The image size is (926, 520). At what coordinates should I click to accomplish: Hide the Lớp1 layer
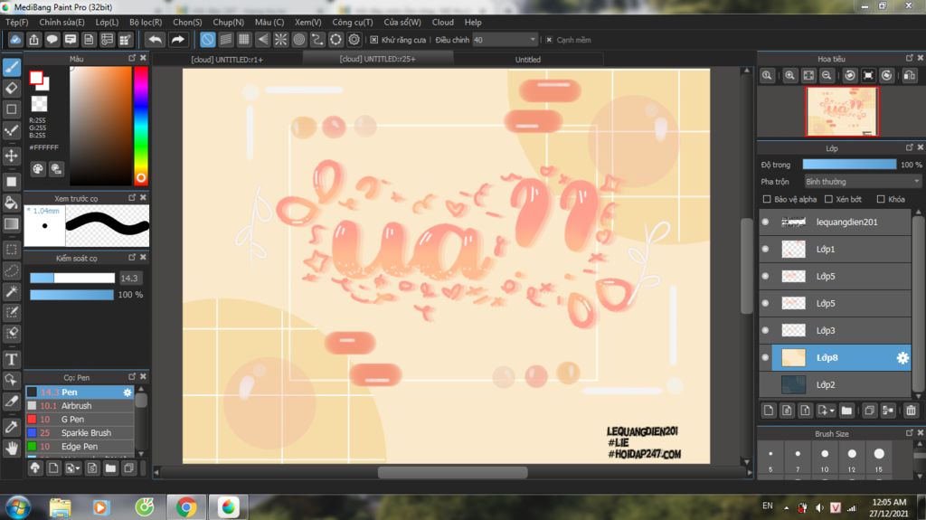point(765,249)
